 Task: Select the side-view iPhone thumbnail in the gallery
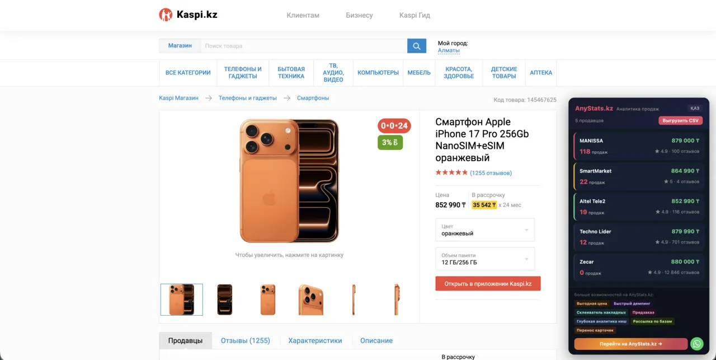(x=354, y=300)
